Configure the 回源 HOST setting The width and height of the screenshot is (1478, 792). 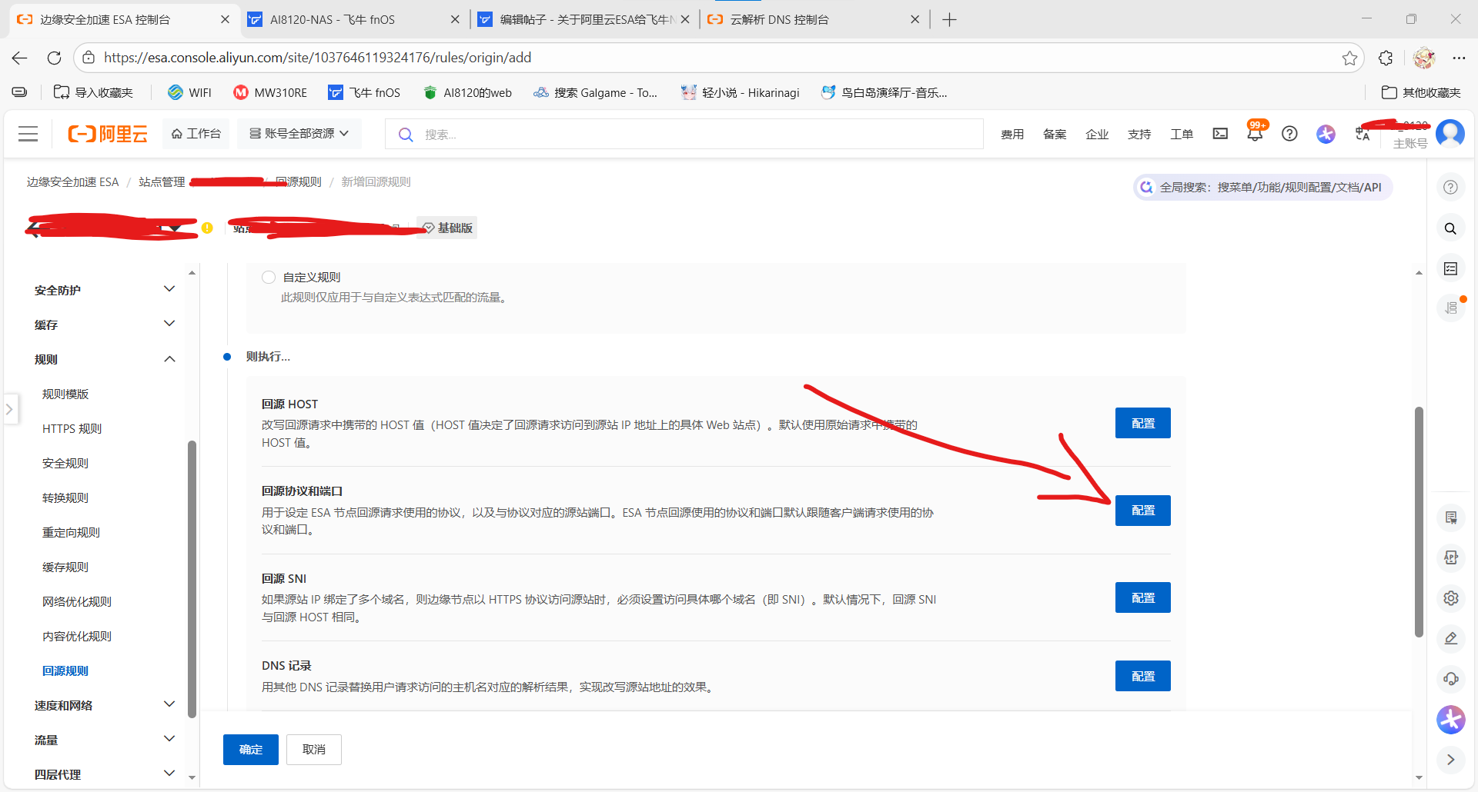pyautogui.click(x=1143, y=423)
